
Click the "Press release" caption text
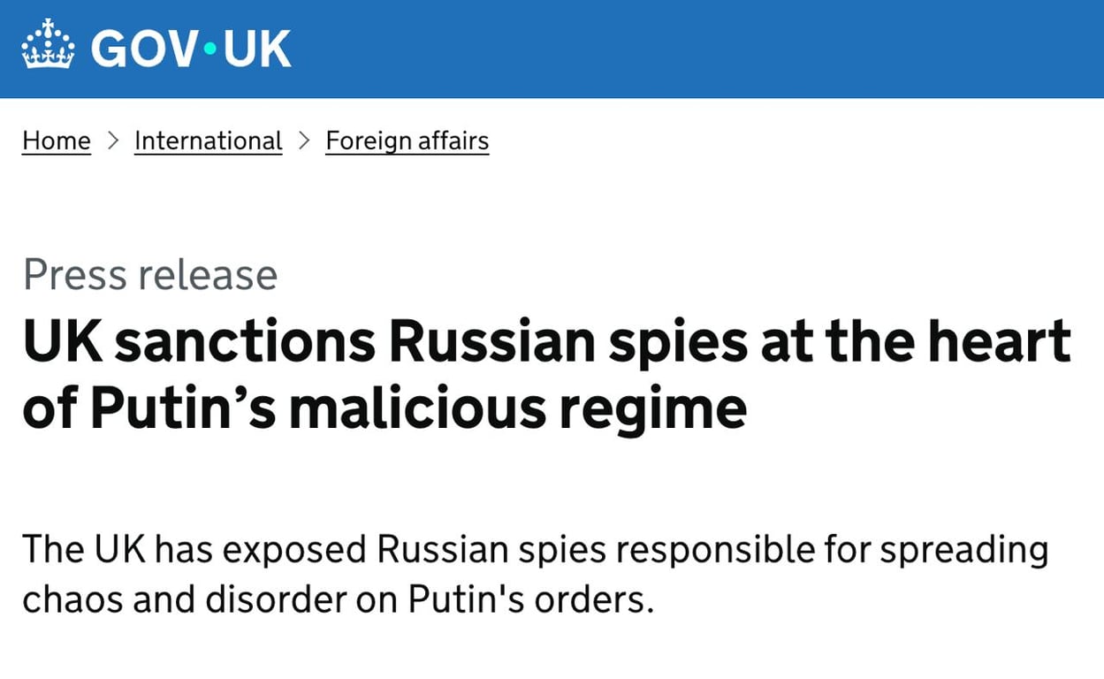click(150, 275)
